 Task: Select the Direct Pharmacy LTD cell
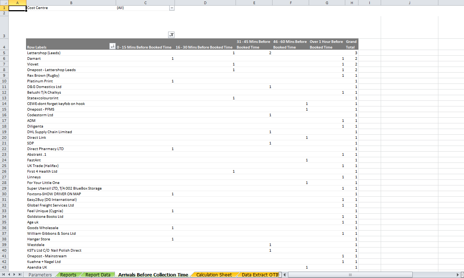71,149
